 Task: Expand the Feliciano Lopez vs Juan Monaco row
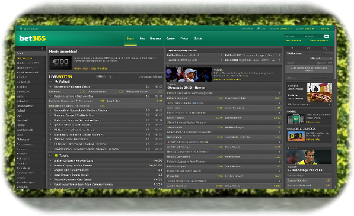click(224, 162)
